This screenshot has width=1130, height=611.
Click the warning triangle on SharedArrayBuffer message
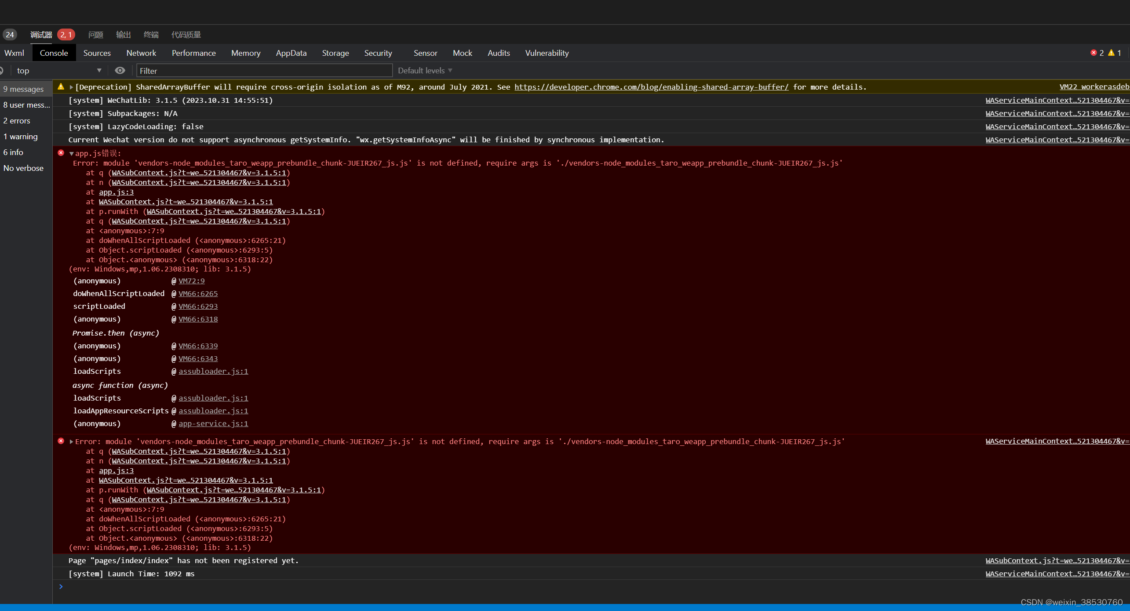click(x=61, y=86)
